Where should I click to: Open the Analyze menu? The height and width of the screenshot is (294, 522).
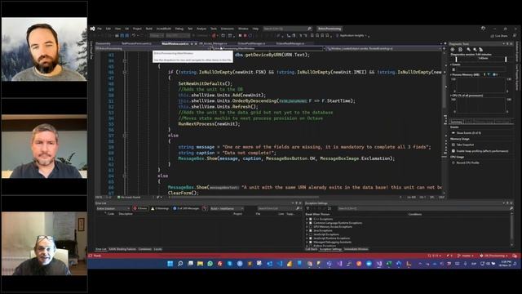click(201, 29)
